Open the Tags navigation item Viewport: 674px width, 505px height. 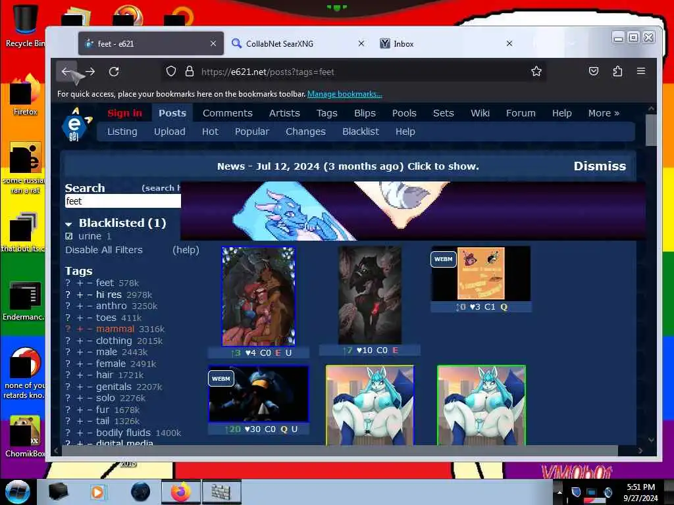tap(326, 113)
